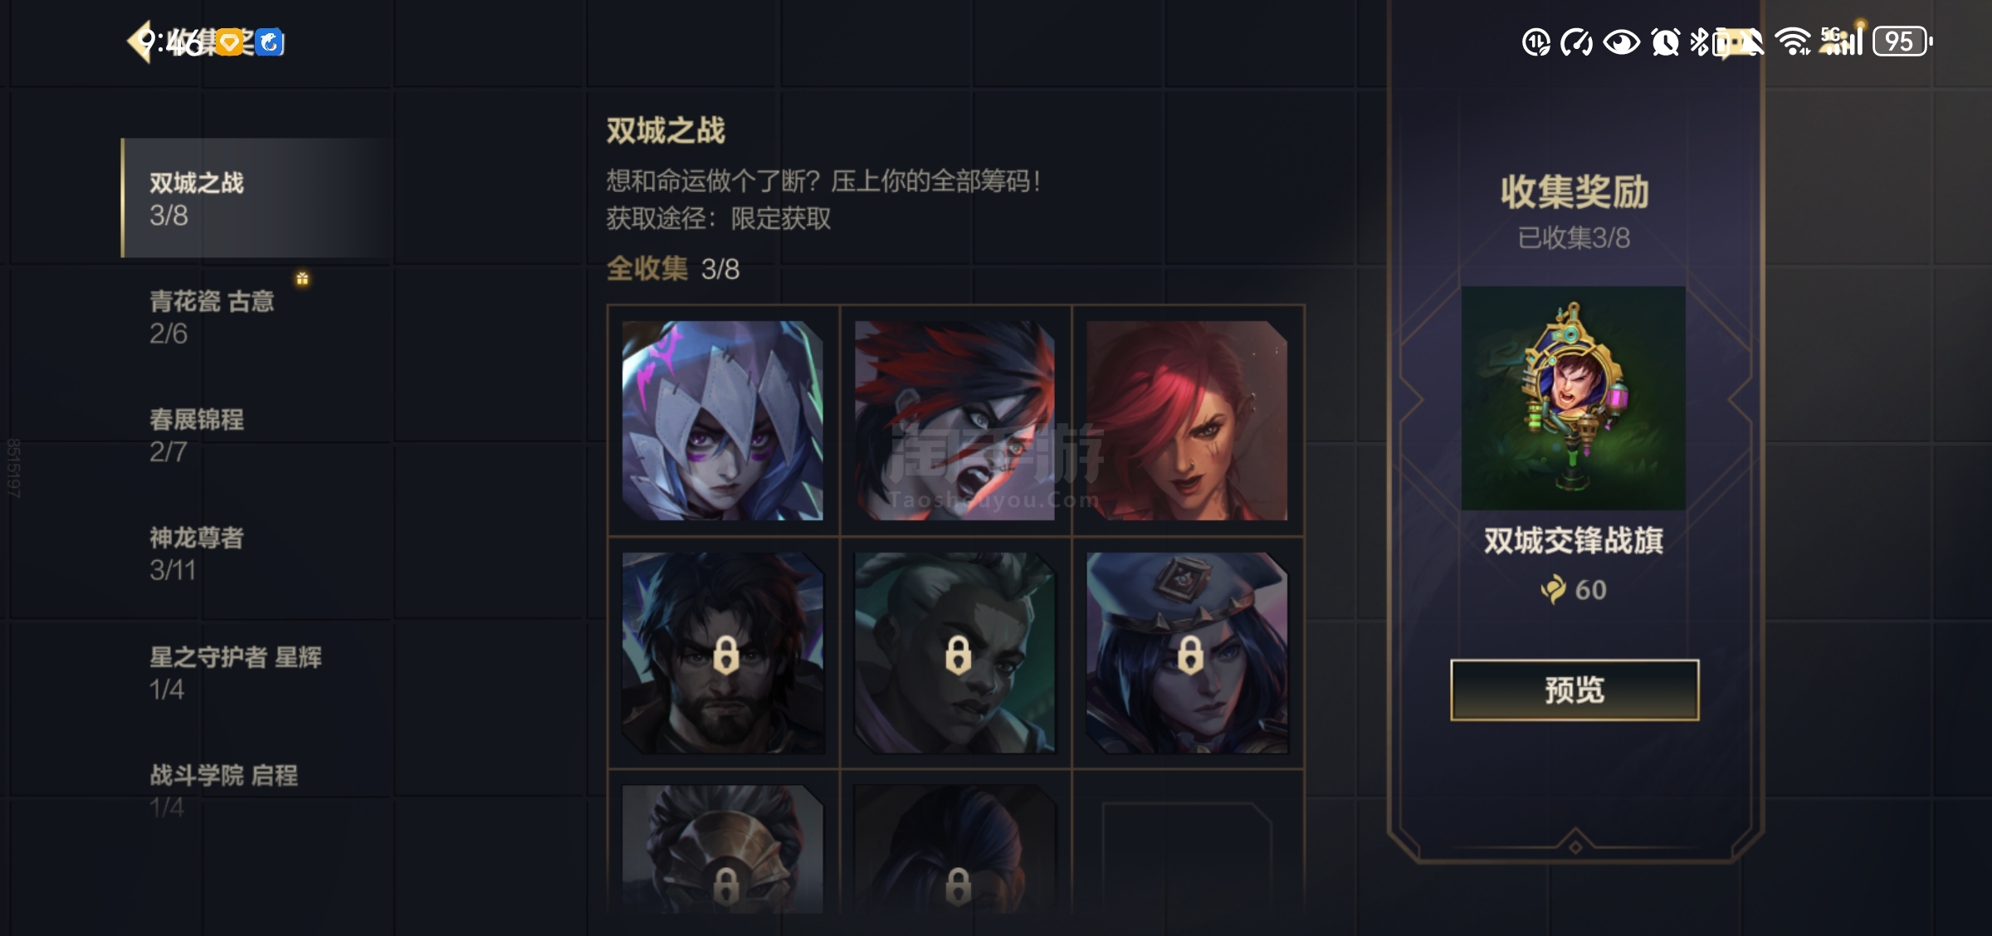Image resolution: width=1992 pixels, height=936 pixels.
Task: Tap lock icon on green-toned skin portrait
Action: coord(958,655)
